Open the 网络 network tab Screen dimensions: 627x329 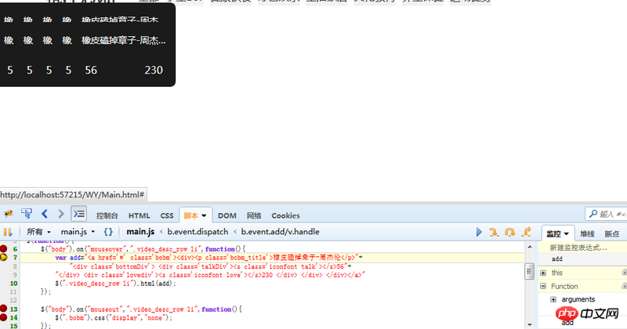point(254,215)
